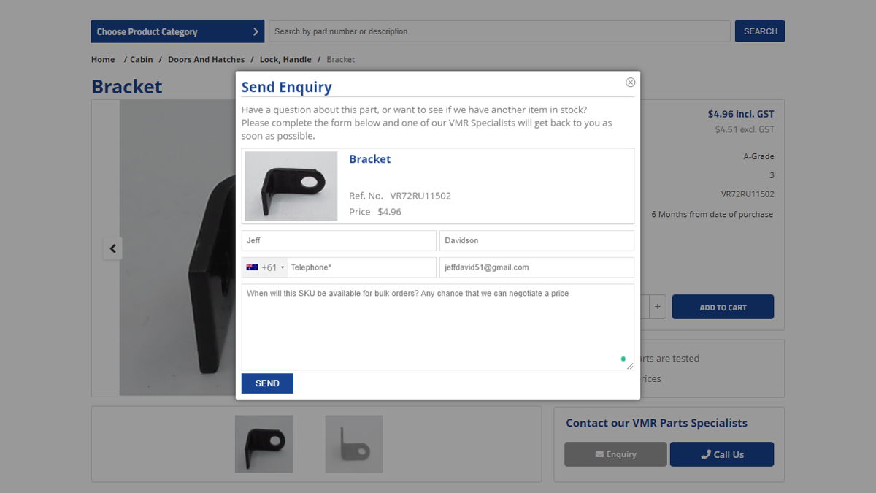Close the Send Enquiry dialog

click(x=630, y=83)
